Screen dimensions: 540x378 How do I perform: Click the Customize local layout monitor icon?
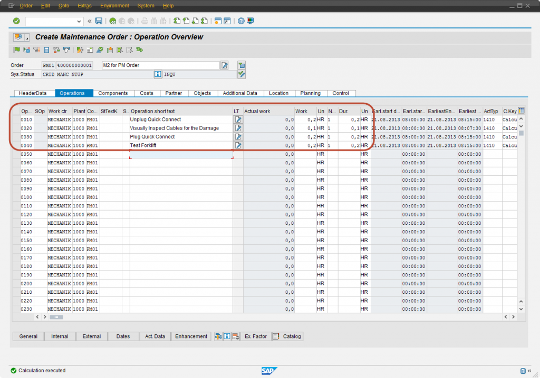click(250, 21)
